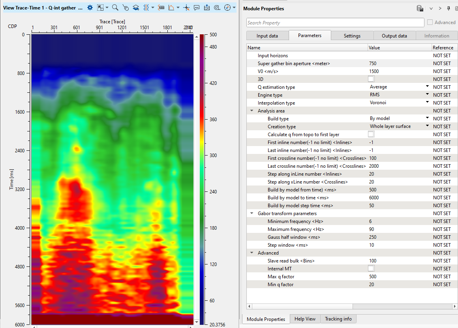Click the magnifier zoom tool
This screenshot has width=458, height=328.
click(x=115, y=7)
